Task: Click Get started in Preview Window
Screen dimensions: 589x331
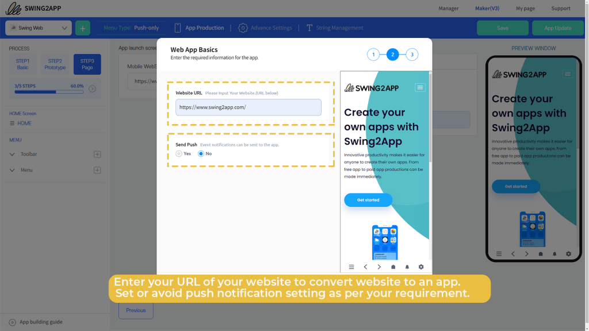Action: (516, 187)
